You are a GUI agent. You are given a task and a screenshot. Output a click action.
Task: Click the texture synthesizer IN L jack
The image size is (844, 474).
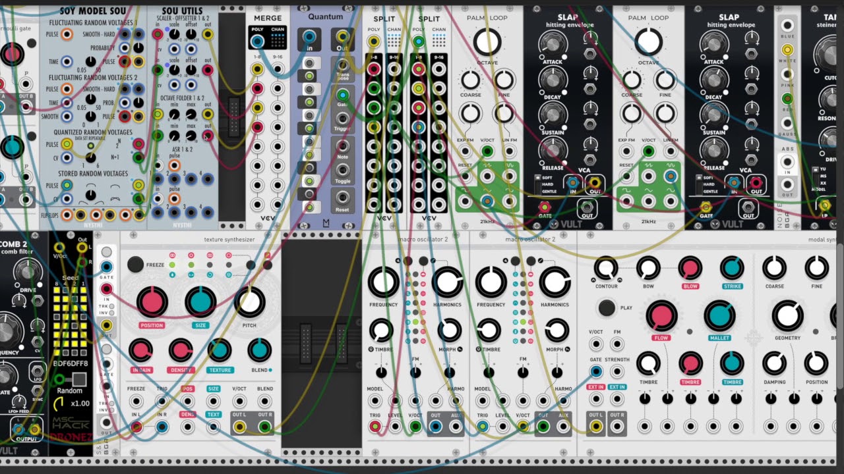click(x=136, y=427)
